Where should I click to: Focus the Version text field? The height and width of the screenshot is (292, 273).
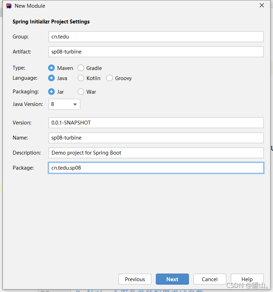(x=156, y=123)
